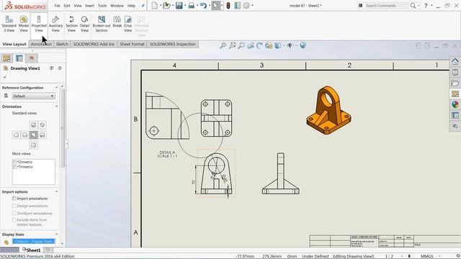The height and width of the screenshot is (259, 461).
Task: Collapse the Orientation section
Action: coord(56,106)
